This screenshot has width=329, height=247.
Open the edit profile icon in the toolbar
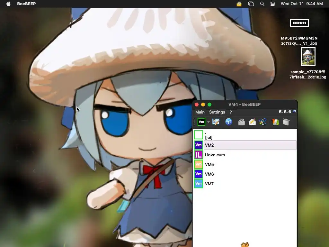coord(216,122)
